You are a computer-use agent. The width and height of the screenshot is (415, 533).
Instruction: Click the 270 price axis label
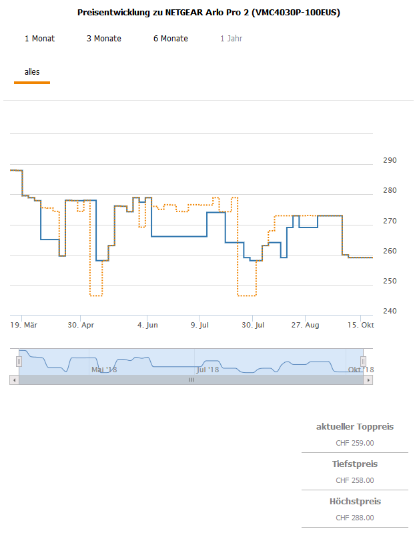390,221
